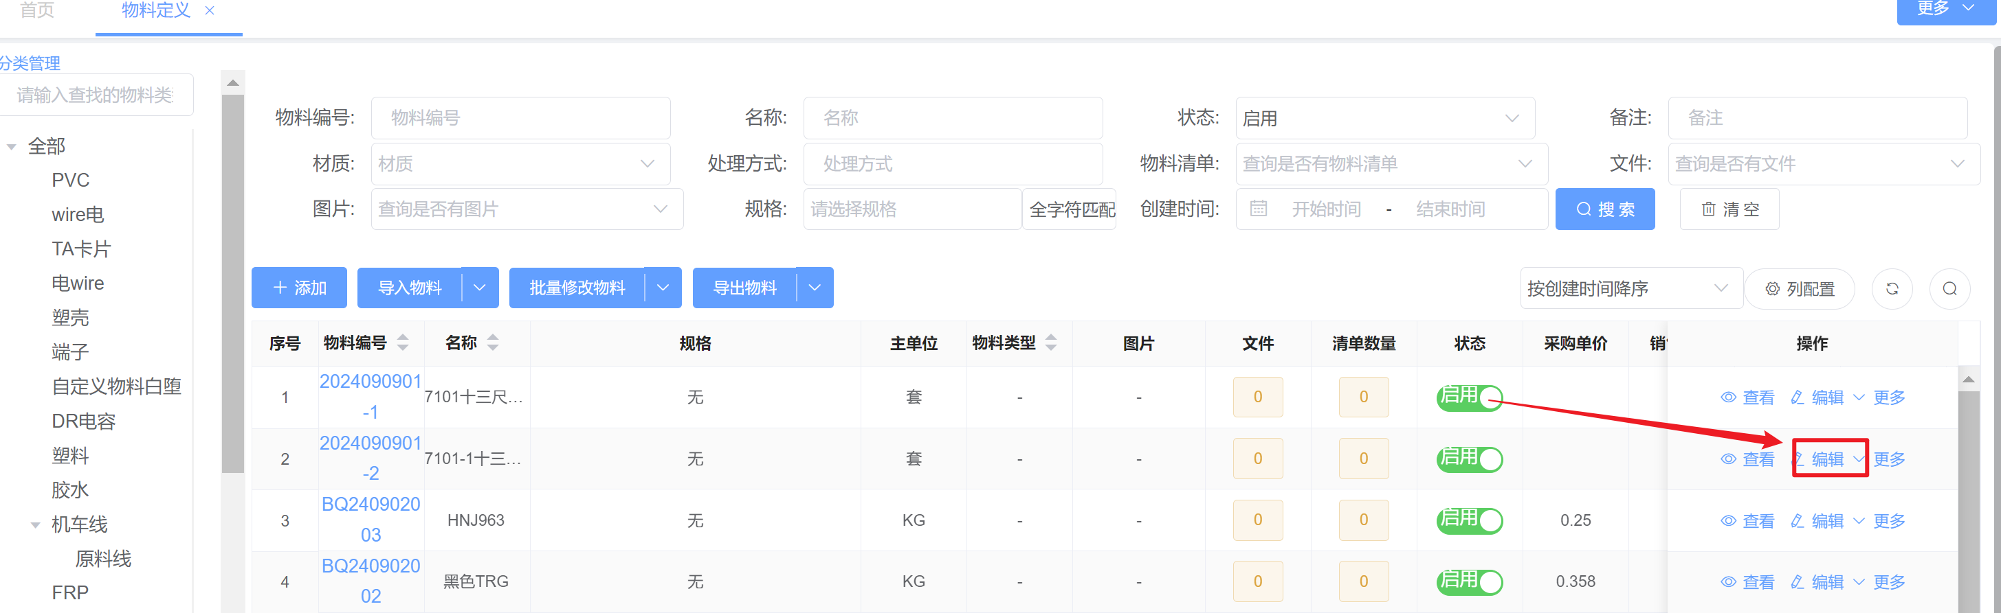Screen dimensions: 2001x613
Task: Click the 清空 clear button
Action: pos(1730,209)
